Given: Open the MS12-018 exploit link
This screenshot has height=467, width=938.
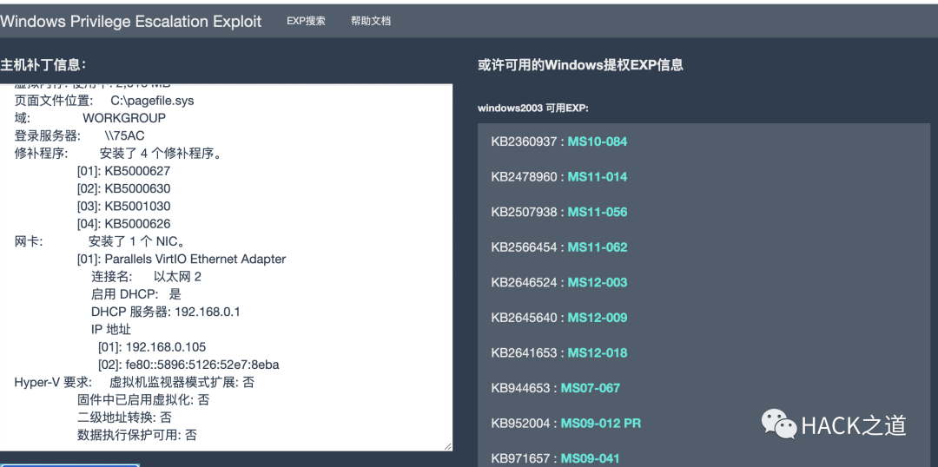Looking at the screenshot, I should point(597,352).
